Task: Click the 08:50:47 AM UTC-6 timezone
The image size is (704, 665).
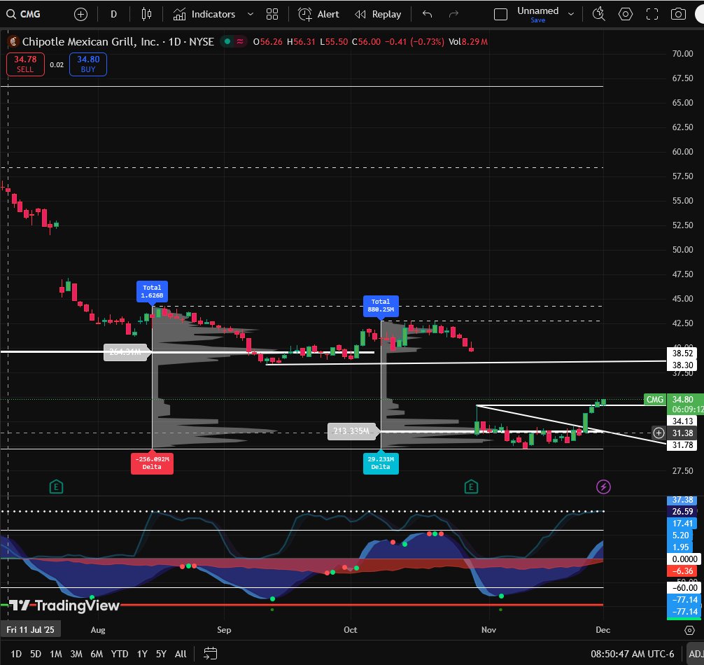Action: click(x=632, y=654)
